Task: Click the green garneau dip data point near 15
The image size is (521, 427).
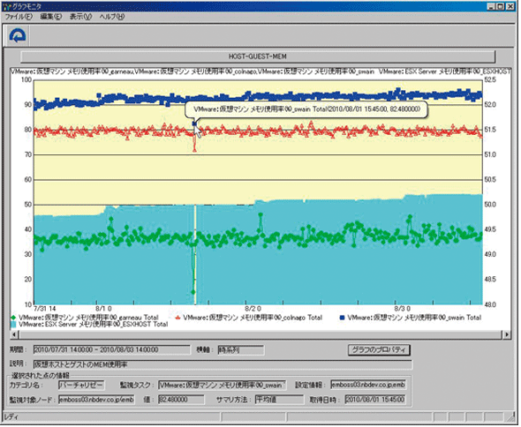Action: (x=193, y=292)
